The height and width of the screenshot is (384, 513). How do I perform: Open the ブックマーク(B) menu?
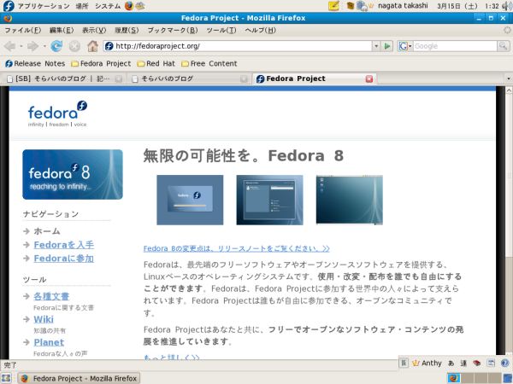[x=173, y=31]
